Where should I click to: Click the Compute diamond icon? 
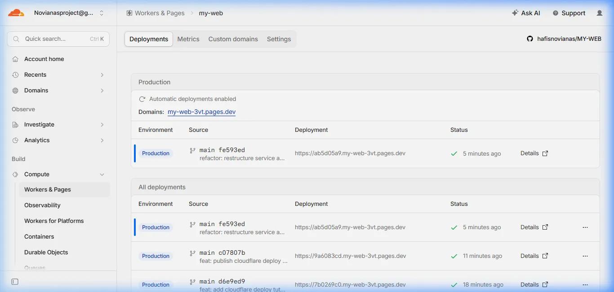point(15,174)
